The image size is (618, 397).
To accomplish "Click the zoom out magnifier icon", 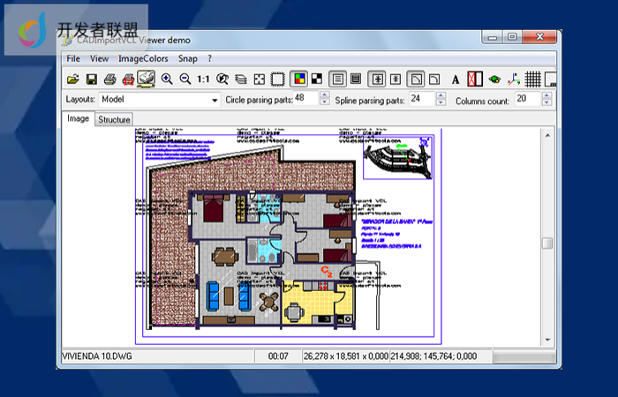I will point(185,79).
